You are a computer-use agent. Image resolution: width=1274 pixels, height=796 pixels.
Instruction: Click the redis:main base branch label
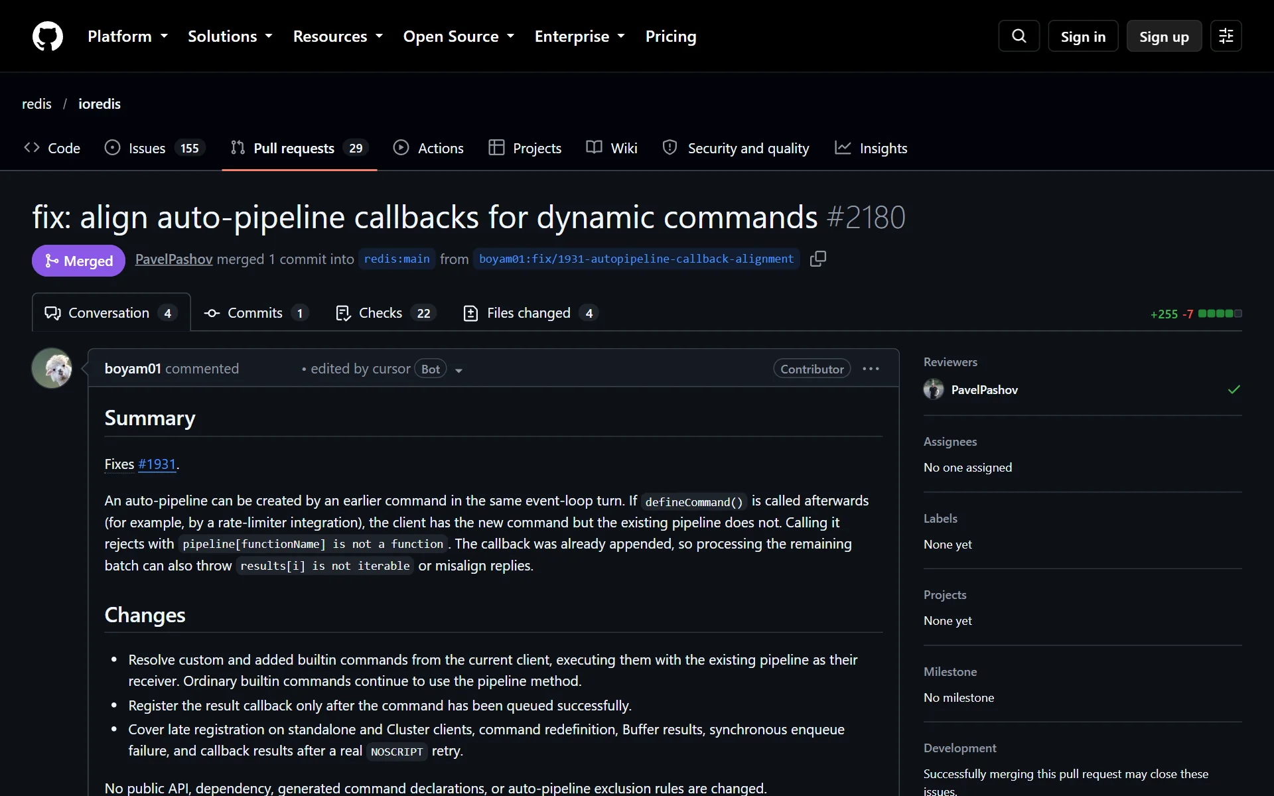pyautogui.click(x=397, y=259)
